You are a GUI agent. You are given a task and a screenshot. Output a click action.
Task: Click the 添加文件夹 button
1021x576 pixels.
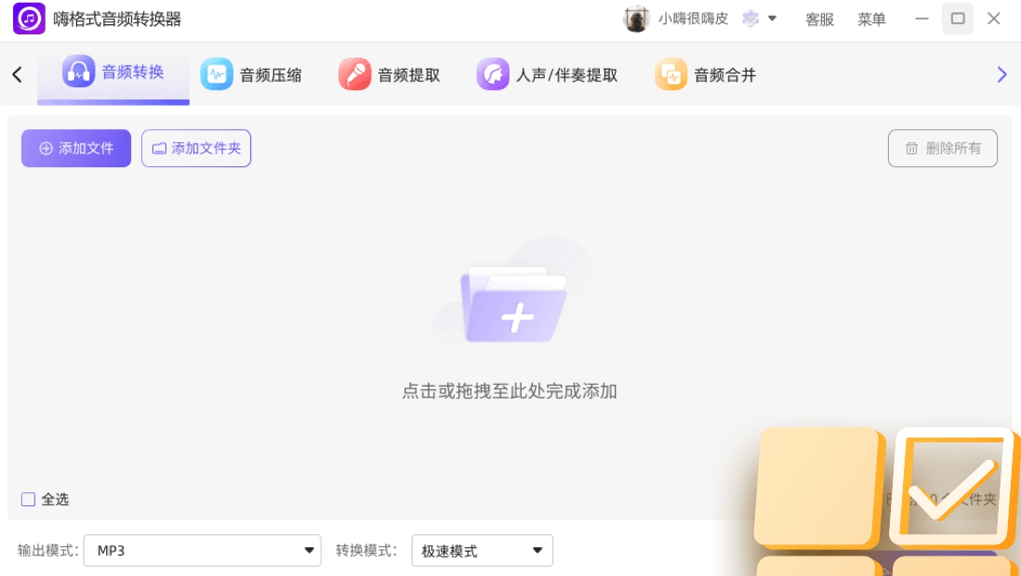pyautogui.click(x=196, y=149)
